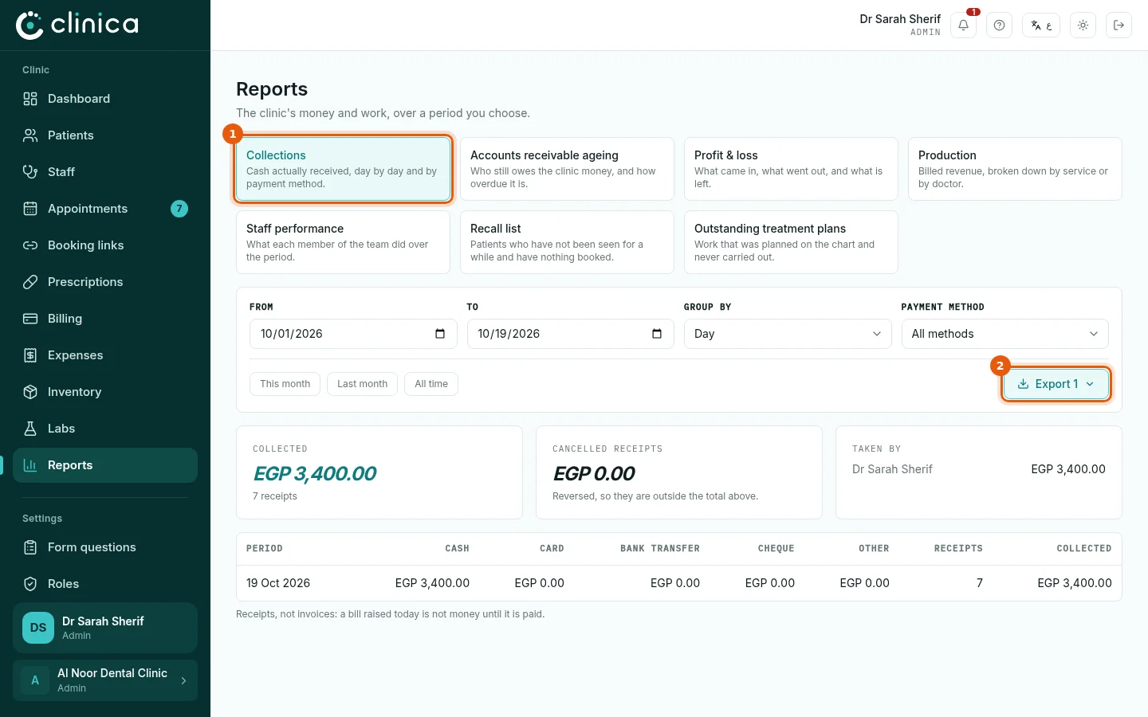The height and width of the screenshot is (717, 1148).
Task: Open notifications bell icon
Action: pos(963,25)
